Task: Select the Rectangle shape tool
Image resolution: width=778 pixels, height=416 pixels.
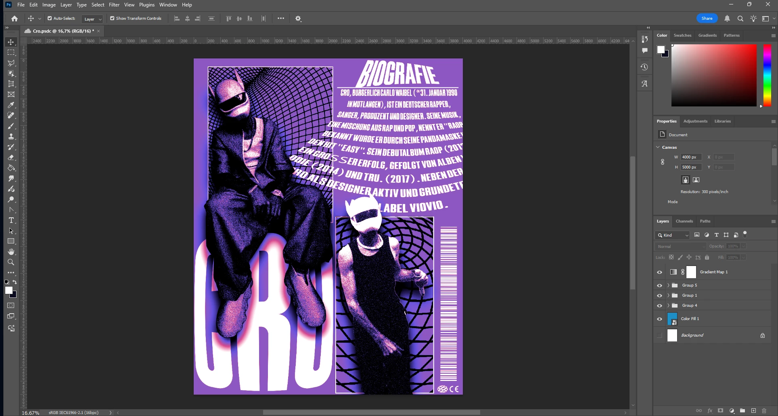Action: pyautogui.click(x=11, y=241)
